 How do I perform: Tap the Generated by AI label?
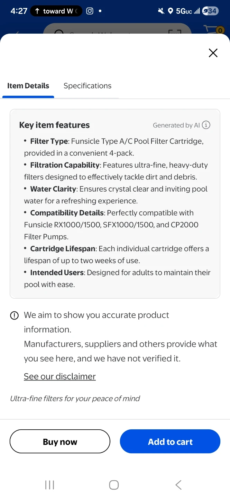(176, 125)
